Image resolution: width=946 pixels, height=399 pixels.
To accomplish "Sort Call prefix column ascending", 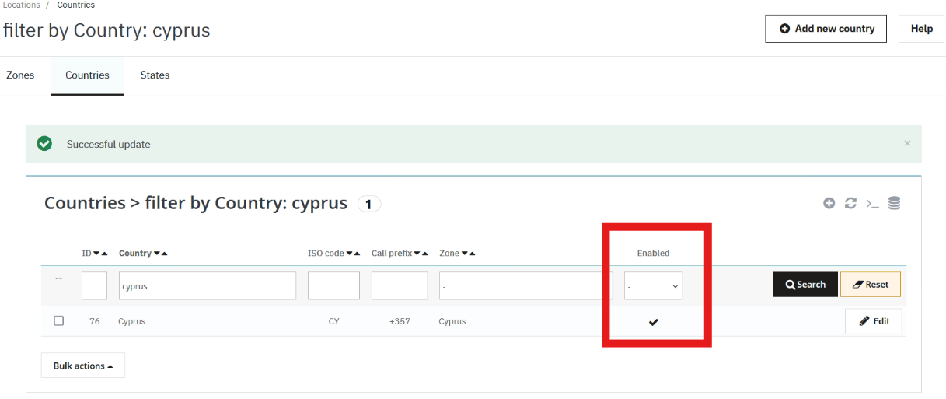I will 425,254.
